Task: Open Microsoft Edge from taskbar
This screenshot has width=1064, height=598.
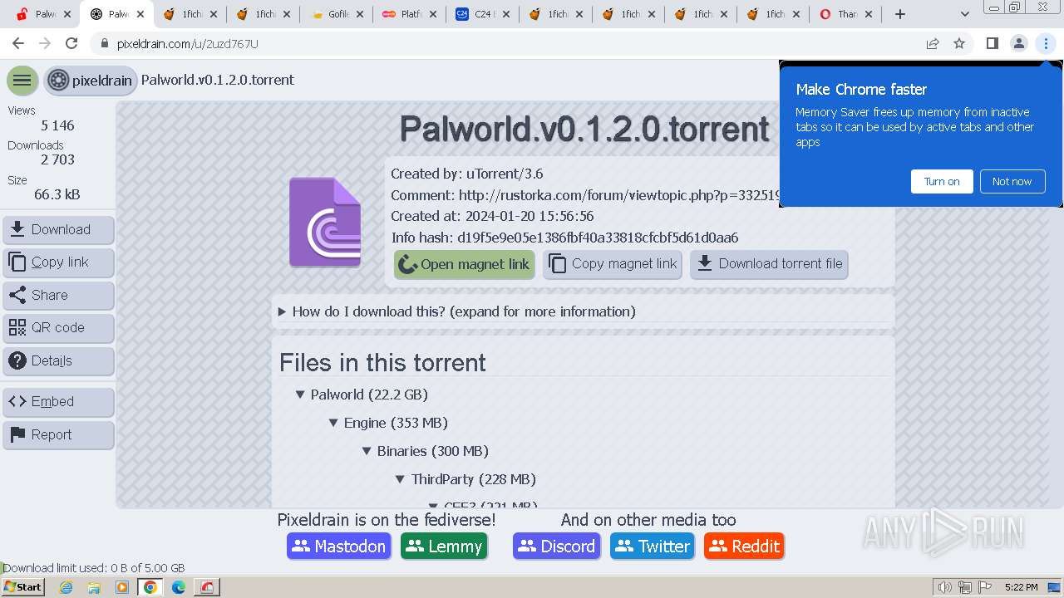Action: tap(179, 587)
